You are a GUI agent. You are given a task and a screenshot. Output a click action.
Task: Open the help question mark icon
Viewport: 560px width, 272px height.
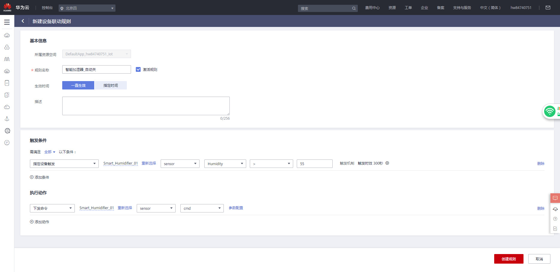[555, 219]
